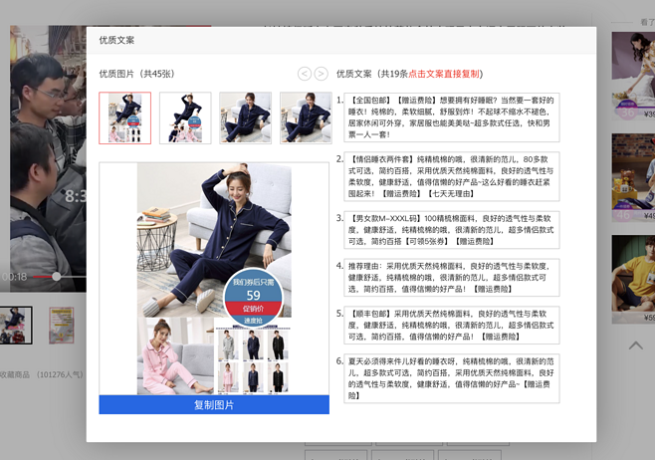The width and height of the screenshot is (655, 460).
Task: Select background pajama thumbnail below video
Action: pyautogui.click(x=16, y=326)
